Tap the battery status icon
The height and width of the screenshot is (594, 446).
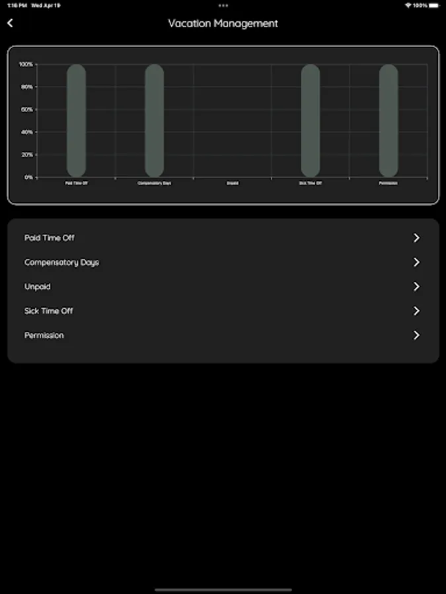click(x=435, y=5)
